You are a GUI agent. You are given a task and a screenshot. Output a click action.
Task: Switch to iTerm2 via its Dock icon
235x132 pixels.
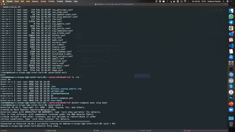[231, 69]
